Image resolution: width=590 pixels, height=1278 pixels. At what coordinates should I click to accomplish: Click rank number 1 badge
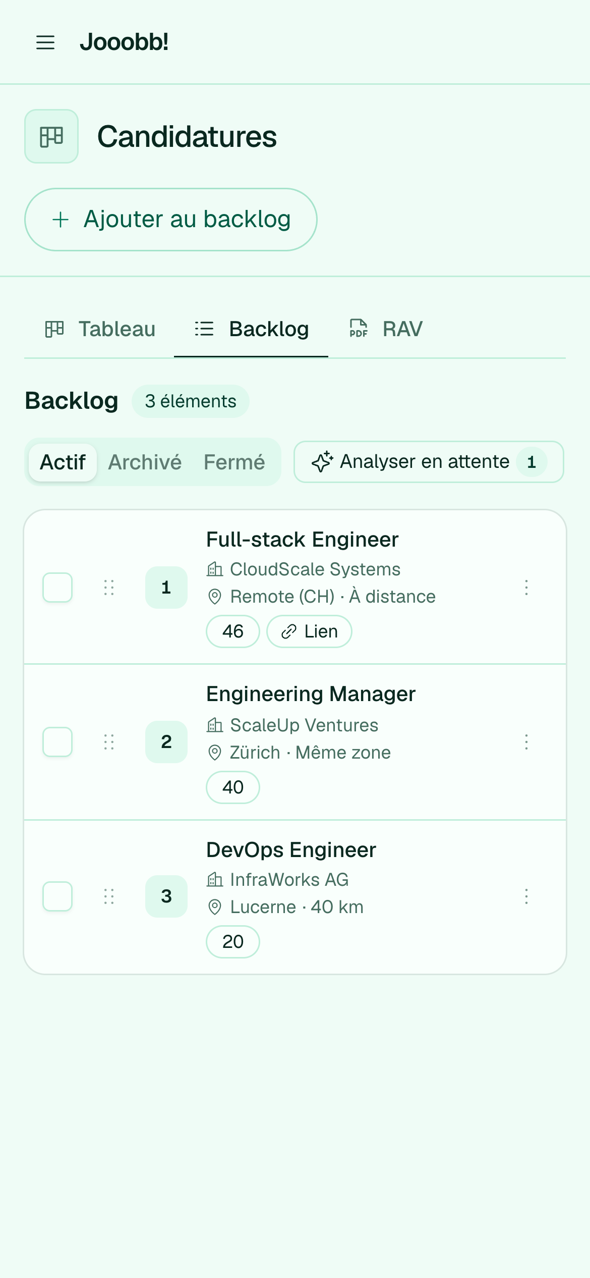coord(166,588)
